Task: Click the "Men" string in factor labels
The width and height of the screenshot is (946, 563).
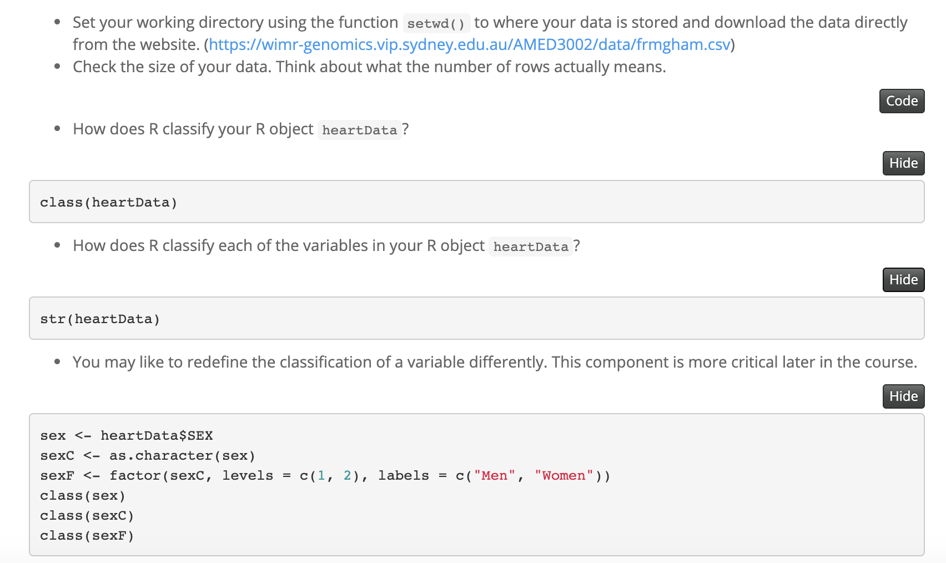Action: coord(494,476)
